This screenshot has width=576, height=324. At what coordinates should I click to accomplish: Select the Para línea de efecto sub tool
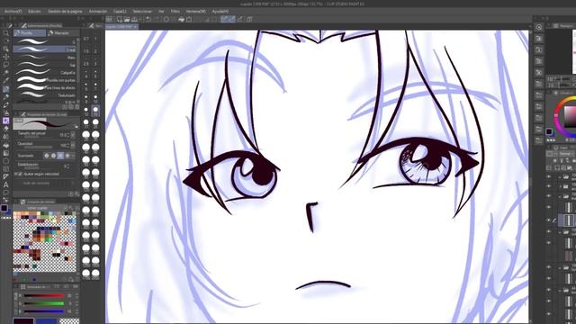point(45,88)
